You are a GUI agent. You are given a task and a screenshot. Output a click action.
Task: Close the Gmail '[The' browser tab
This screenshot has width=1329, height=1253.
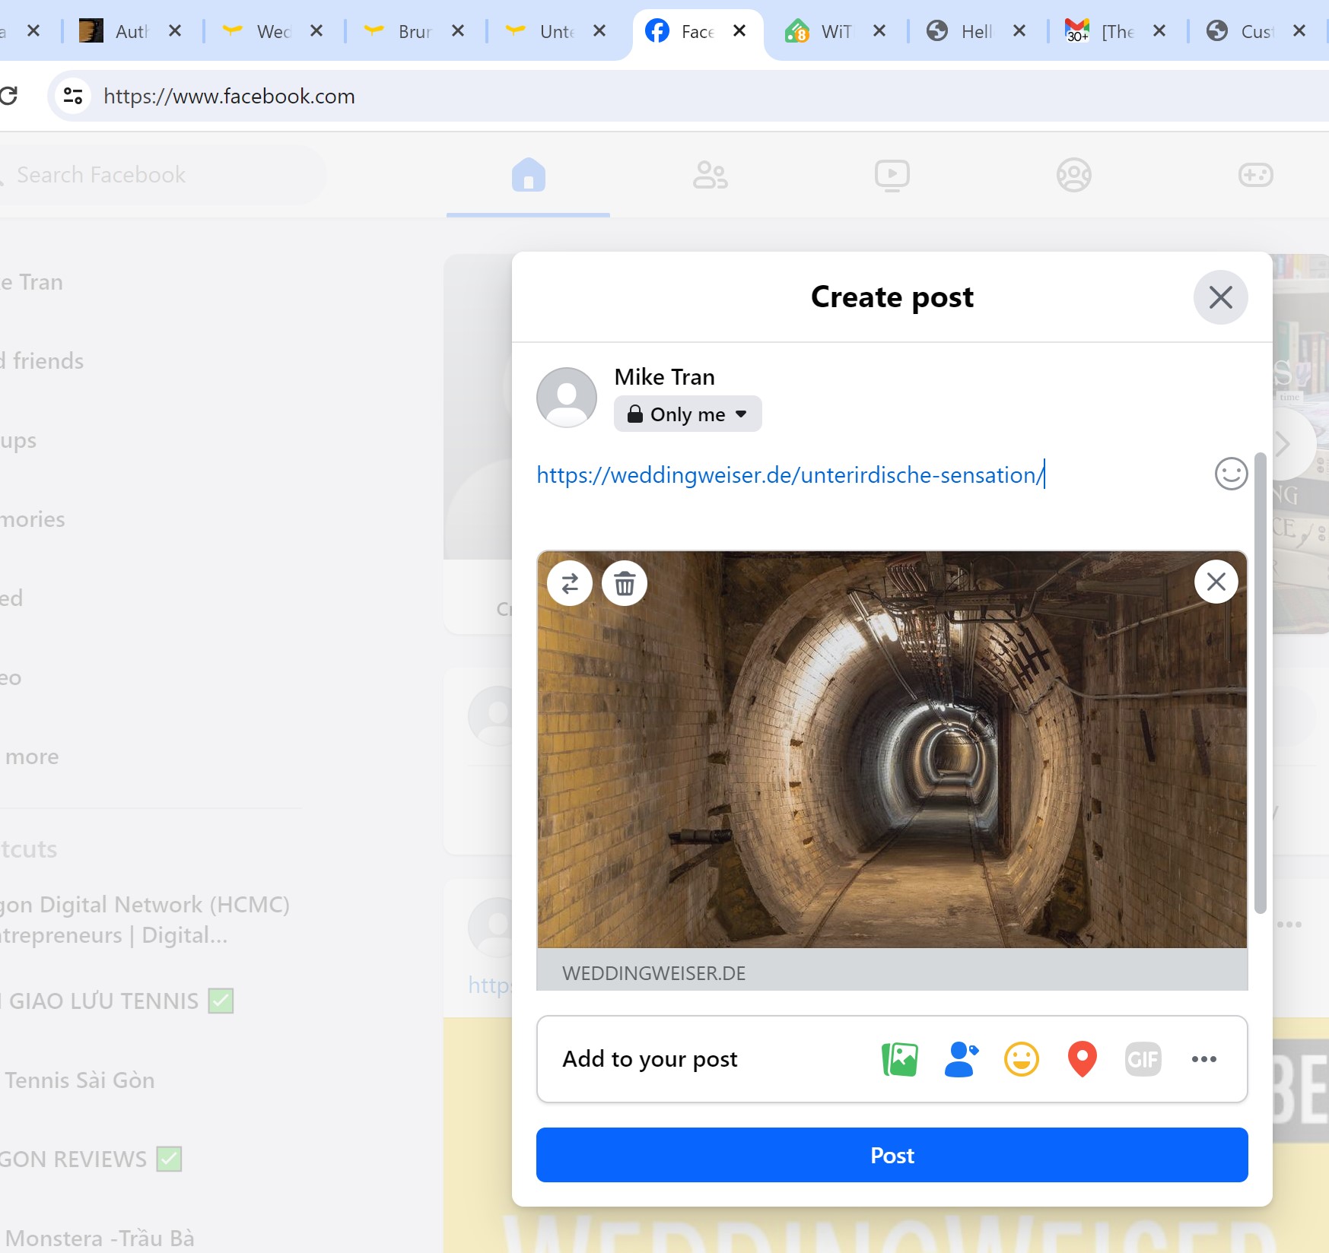click(1159, 31)
